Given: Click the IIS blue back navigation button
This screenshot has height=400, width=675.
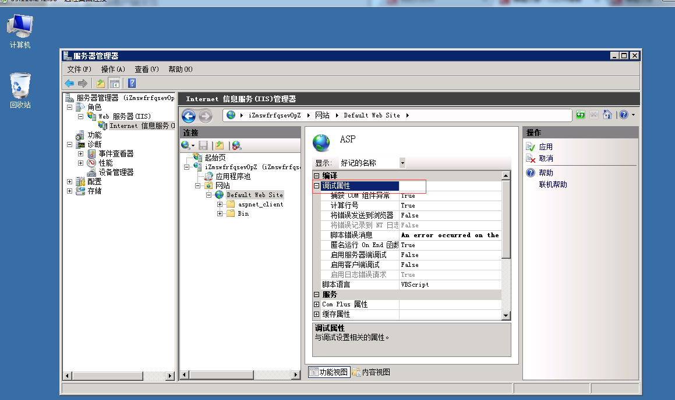Looking at the screenshot, I should 189,116.
